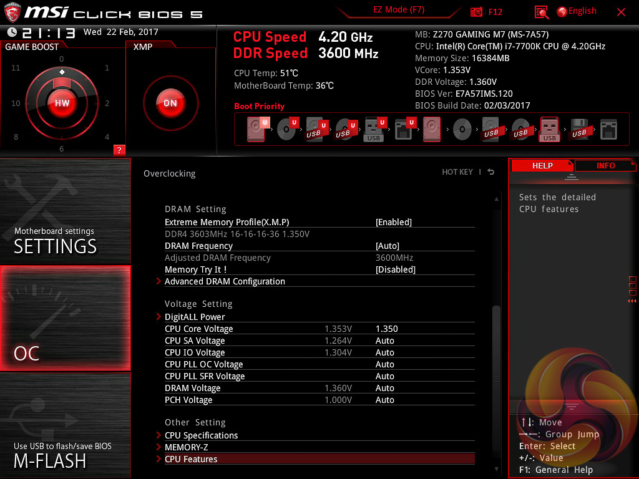Screen dimensions: 639x479
Task: Edit the CPU Core Voltage 1.350 value
Action: pos(386,328)
